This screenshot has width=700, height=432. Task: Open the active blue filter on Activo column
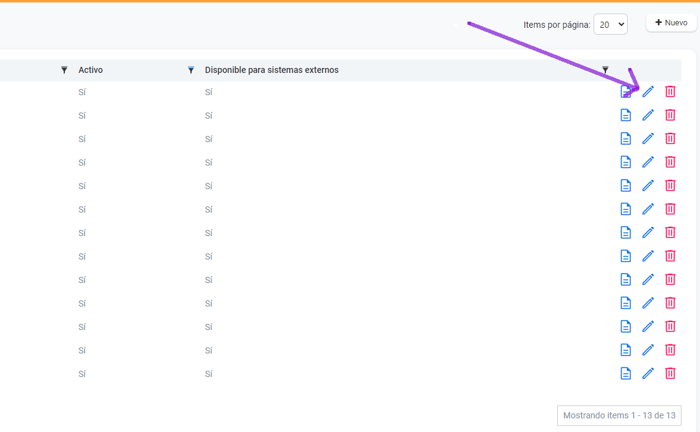191,70
